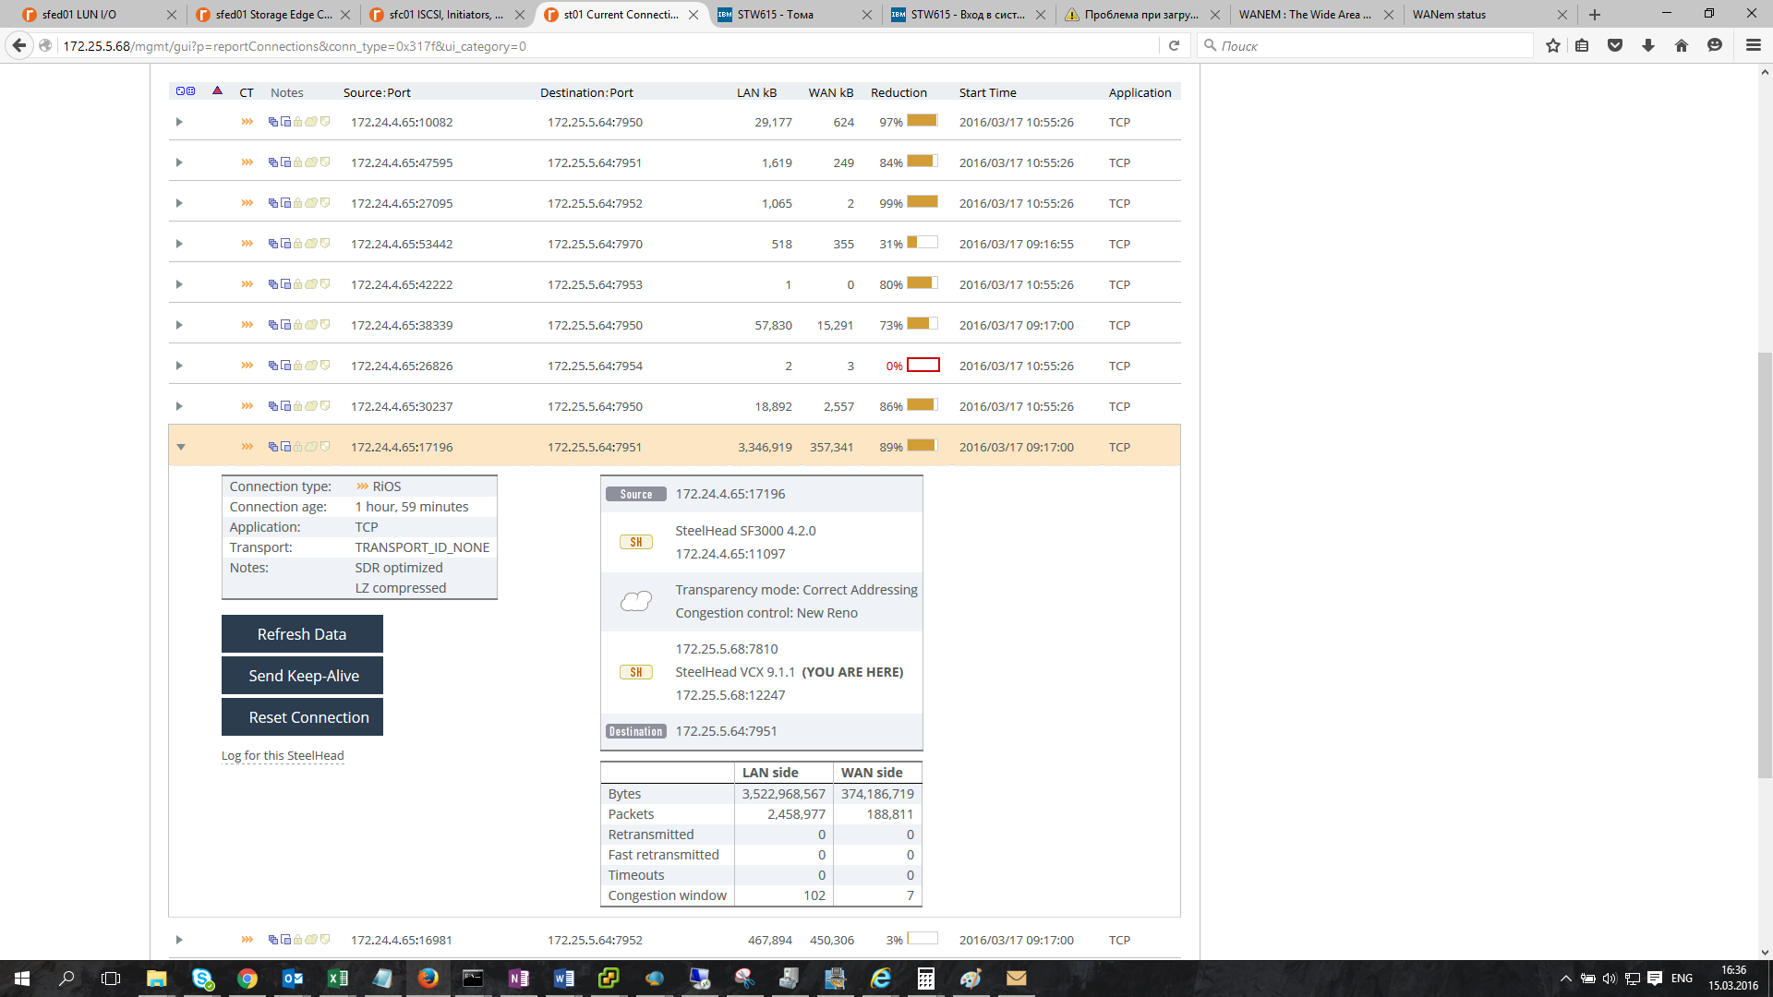This screenshot has height=997, width=1773.
Task: Click the Destination label in connection detail
Action: (634, 730)
